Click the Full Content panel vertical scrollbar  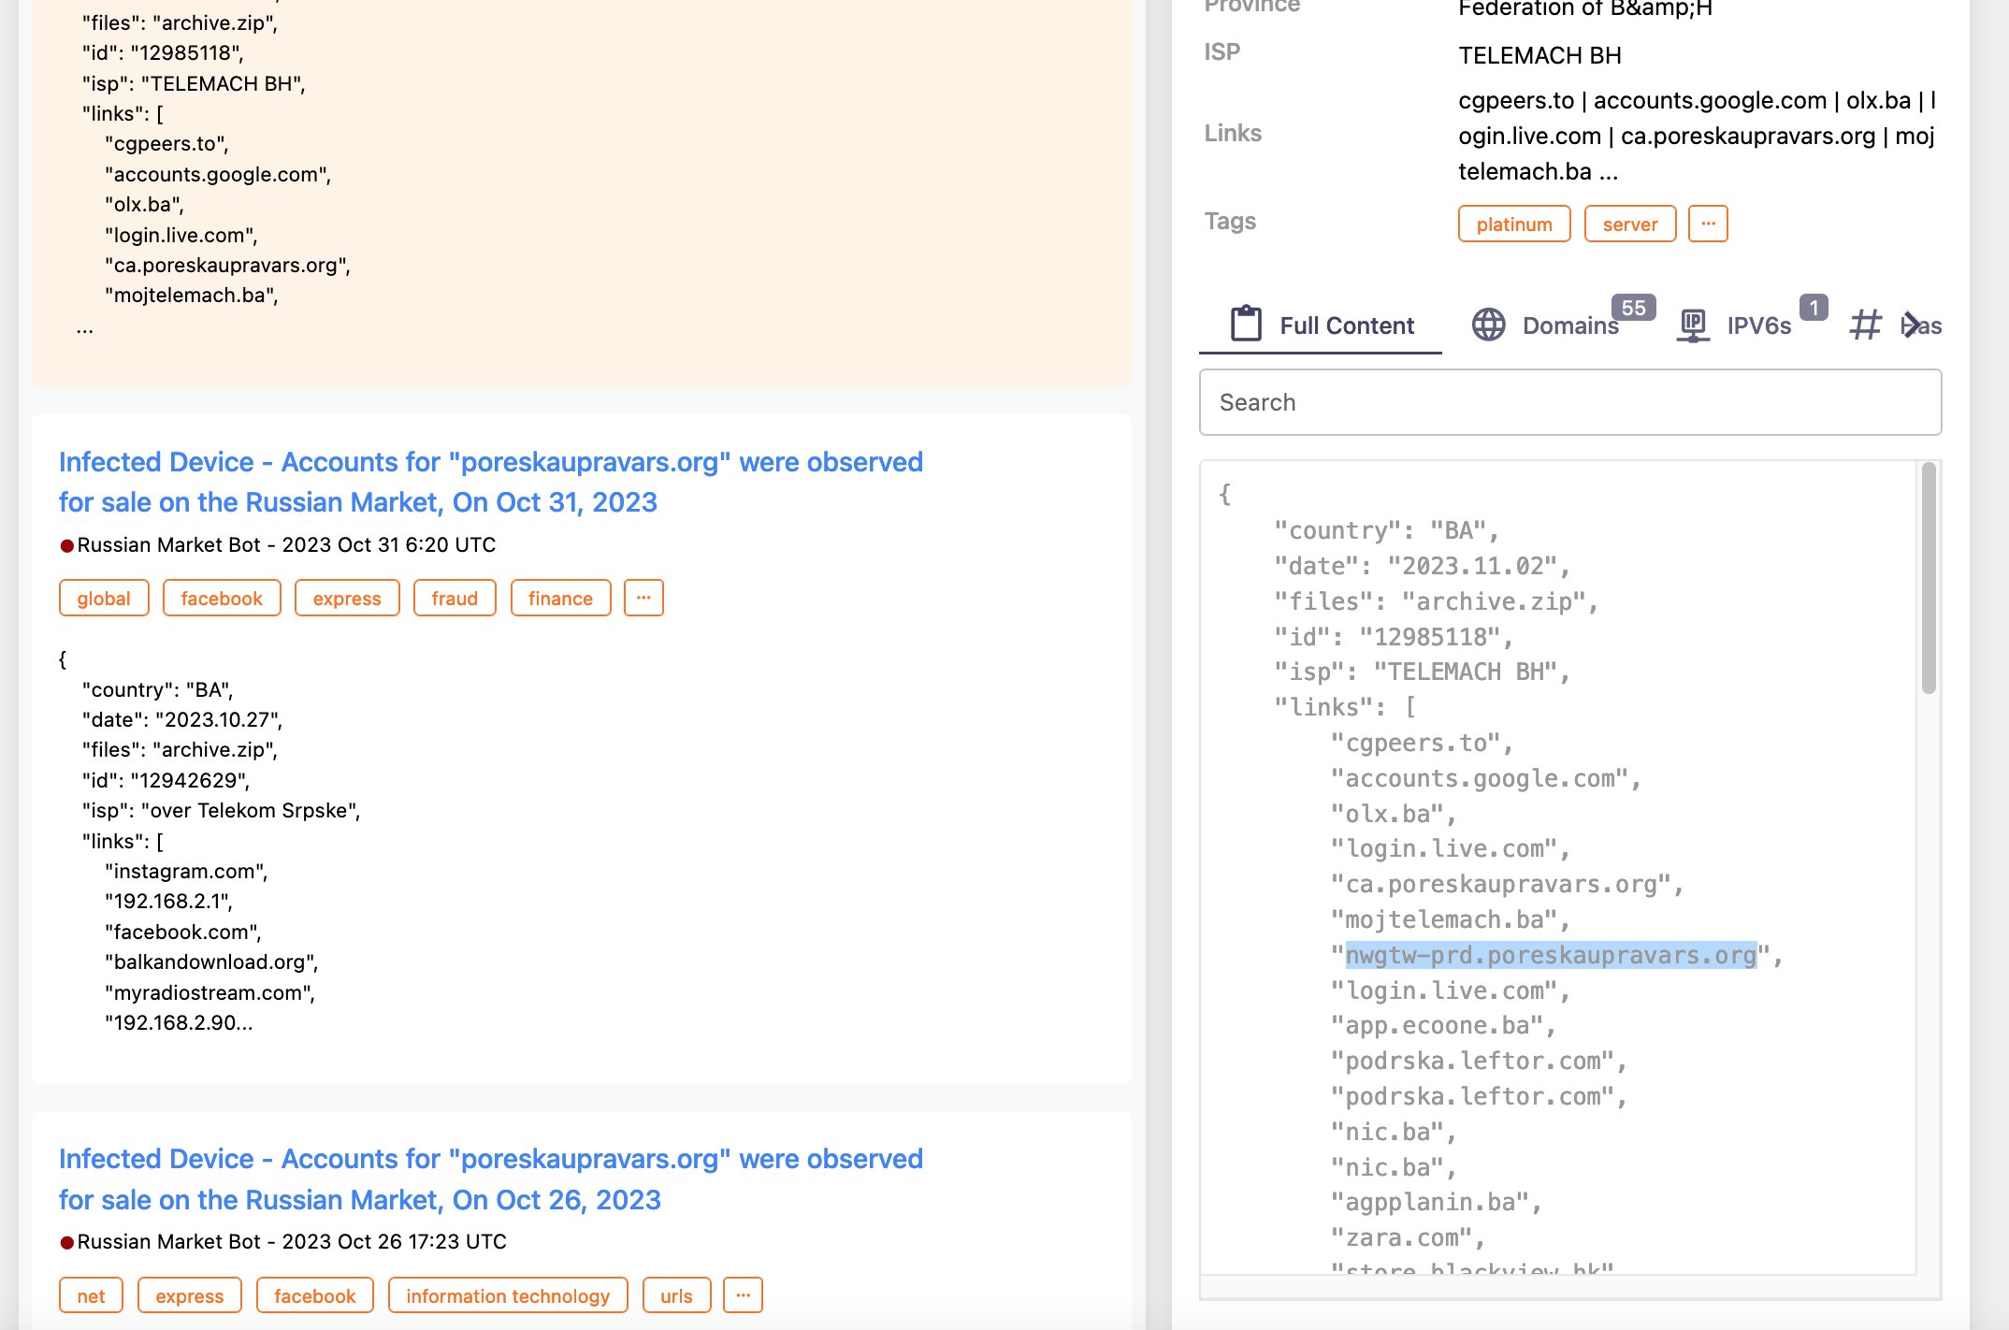tap(1929, 579)
